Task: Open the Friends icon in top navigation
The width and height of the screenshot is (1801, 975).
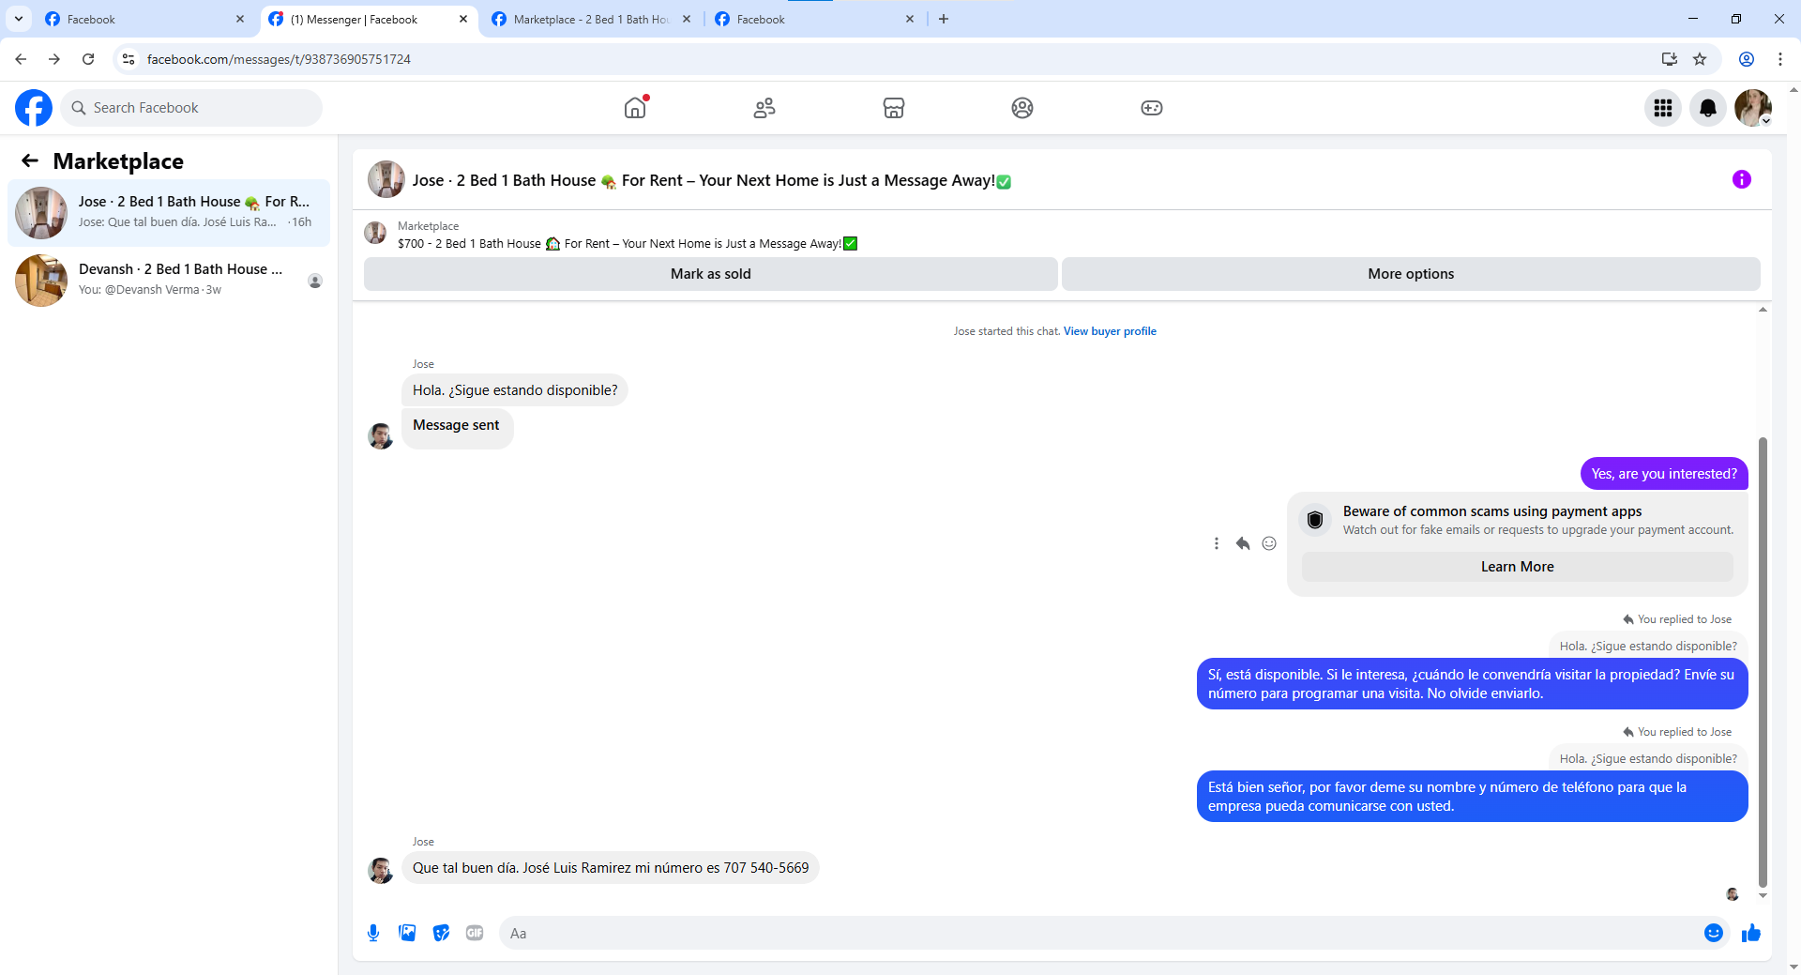Action: tap(764, 108)
